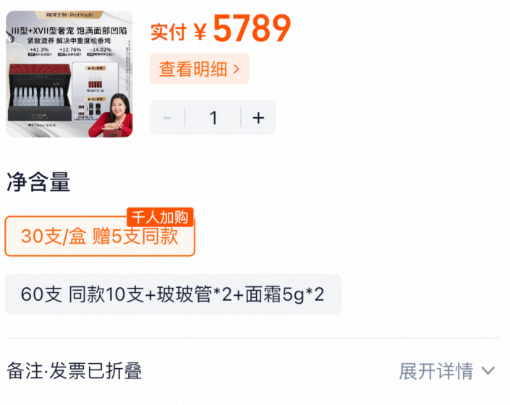Open 查看明细 price breakdown
The image size is (510, 405).
200,69
